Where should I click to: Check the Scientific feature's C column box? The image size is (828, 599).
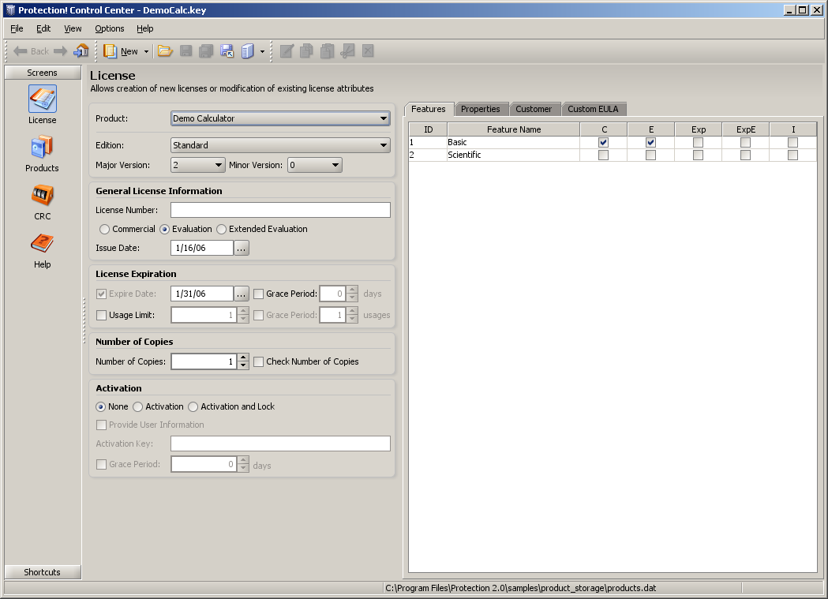coord(603,155)
